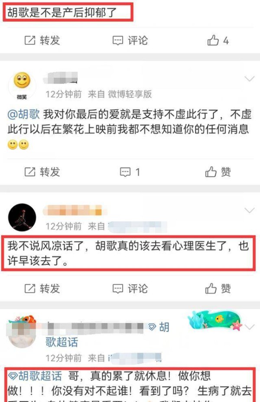
Task: Like the first post with 4 likes
Action: (218, 40)
